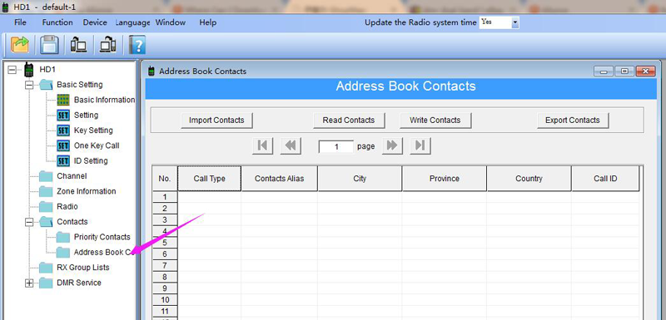Screen dimensions: 666x320
Task: Expand the DMR Service tree node
Action: coord(29,283)
